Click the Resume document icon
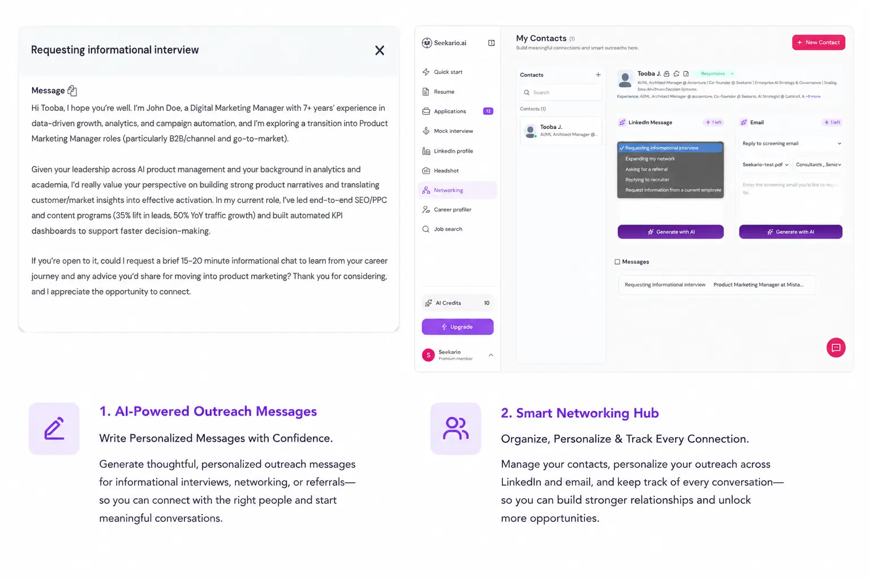This screenshot has width=869, height=579. 426,92
